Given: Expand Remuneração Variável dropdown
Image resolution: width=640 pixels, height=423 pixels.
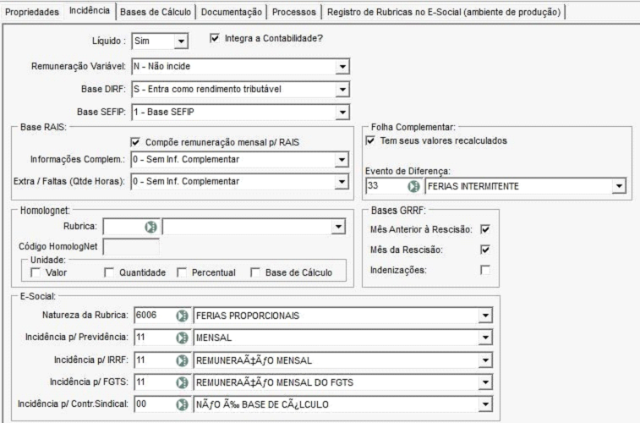Looking at the screenshot, I should pyautogui.click(x=342, y=67).
